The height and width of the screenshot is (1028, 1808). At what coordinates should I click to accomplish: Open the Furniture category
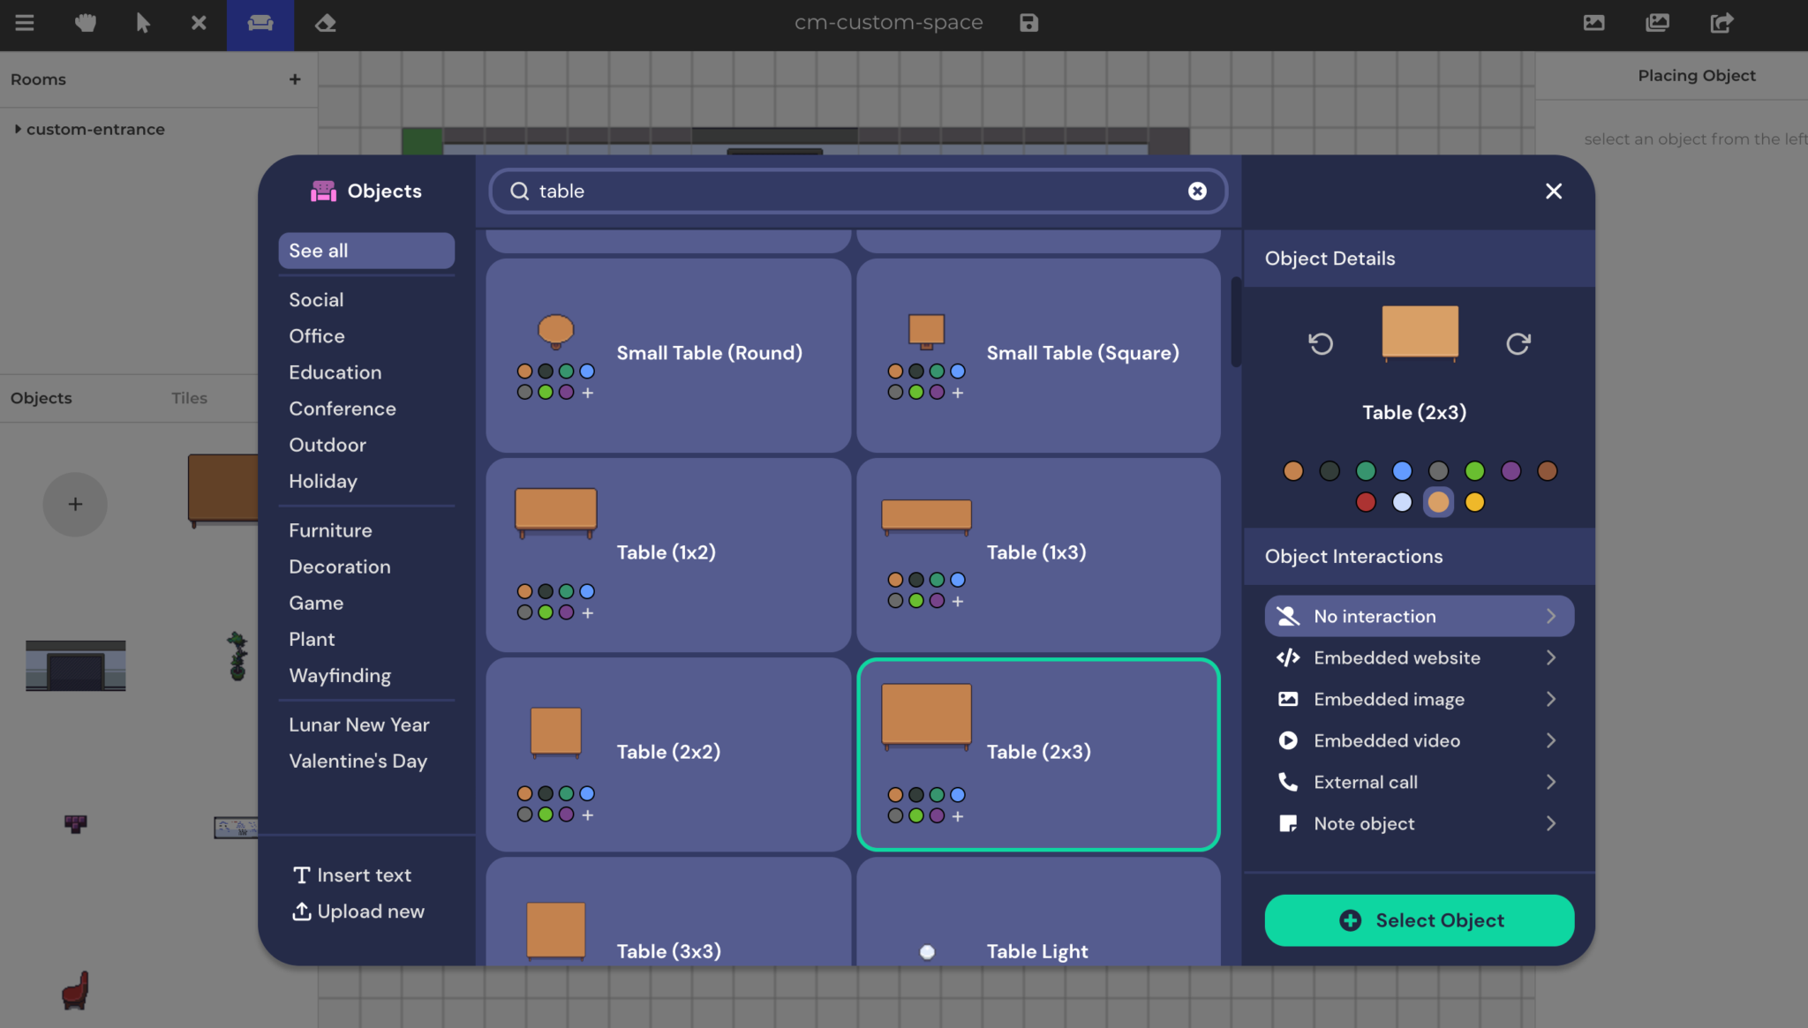point(330,529)
